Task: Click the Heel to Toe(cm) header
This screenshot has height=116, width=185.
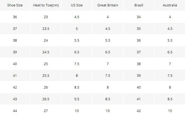Action: tap(46, 5)
